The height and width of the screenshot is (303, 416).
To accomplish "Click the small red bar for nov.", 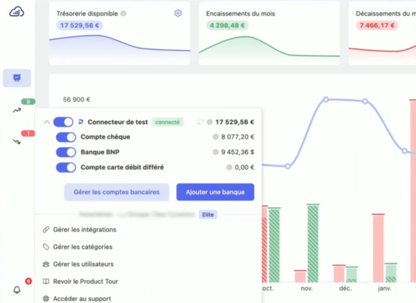I will coord(300,276).
